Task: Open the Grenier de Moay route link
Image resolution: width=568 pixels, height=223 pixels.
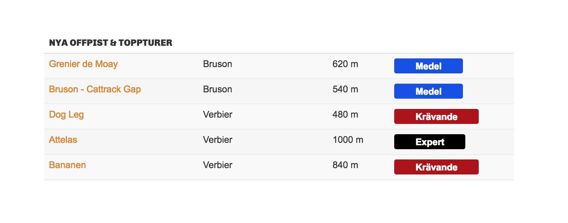Action: pos(83,64)
